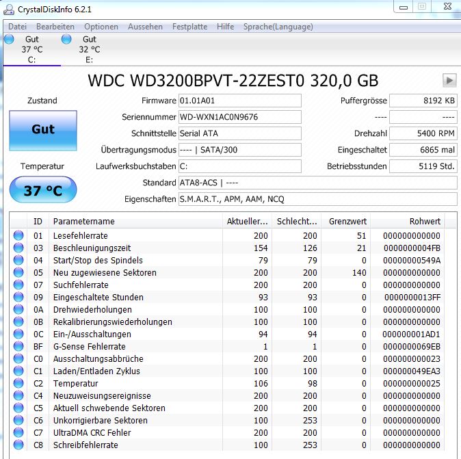Click the Eingeschaltet value 6865 mal
Image resolution: width=461 pixels, height=459 pixels.
(423, 150)
